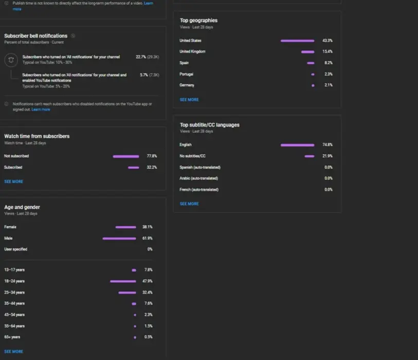Viewport: 418px width, 360px height.
Task: Click the 43.3% value for United States
Action: click(328, 41)
